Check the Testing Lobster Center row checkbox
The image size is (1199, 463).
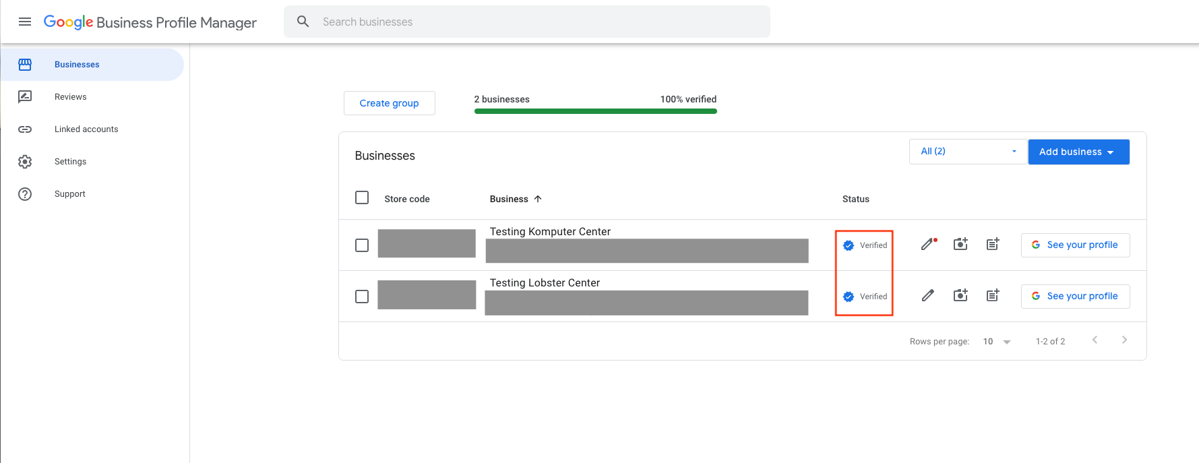362,297
